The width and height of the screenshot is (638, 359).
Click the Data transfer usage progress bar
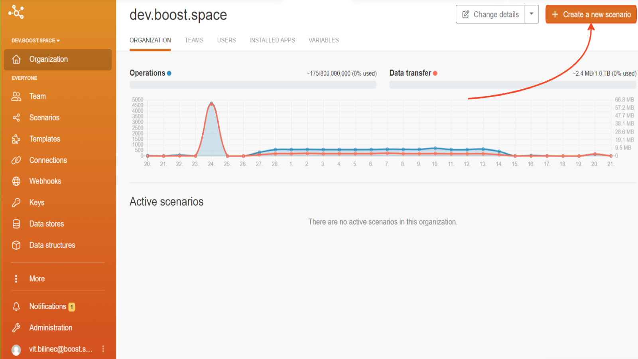pos(513,85)
